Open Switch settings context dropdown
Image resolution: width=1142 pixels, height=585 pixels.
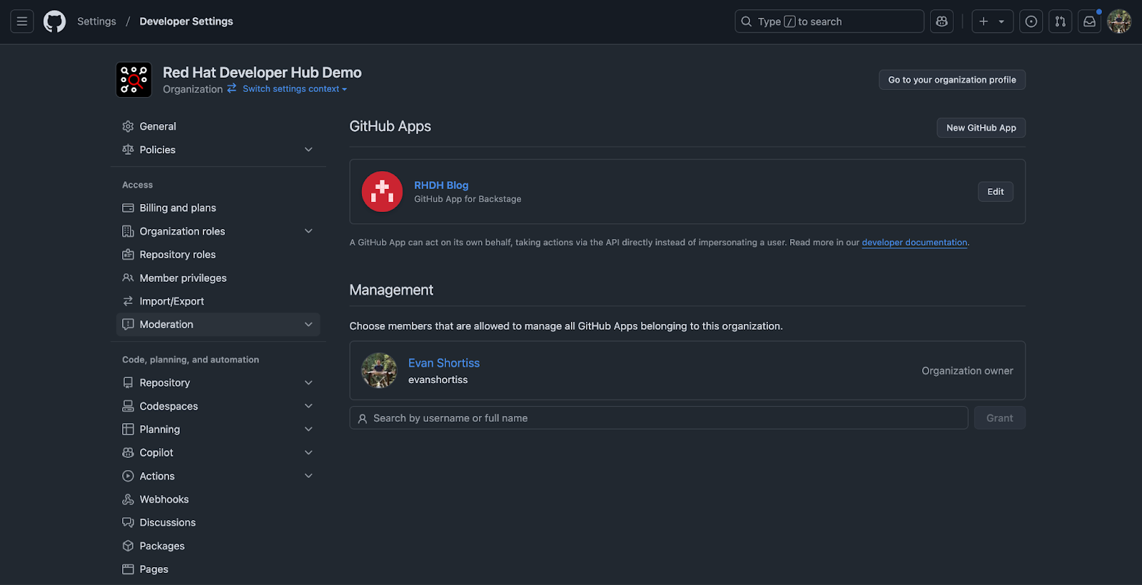tap(295, 88)
